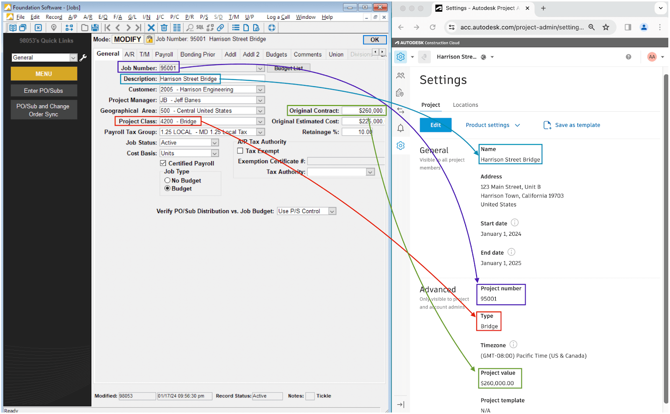The width and height of the screenshot is (670, 414).
Task: Switch to the Payroll tab
Action: 164,54
